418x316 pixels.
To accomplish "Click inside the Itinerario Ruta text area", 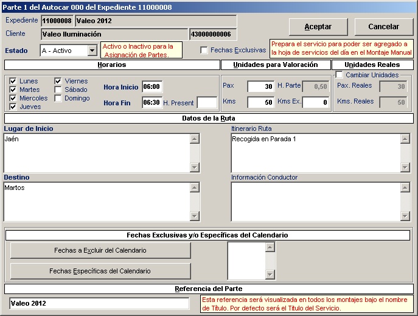I will 316,153.
